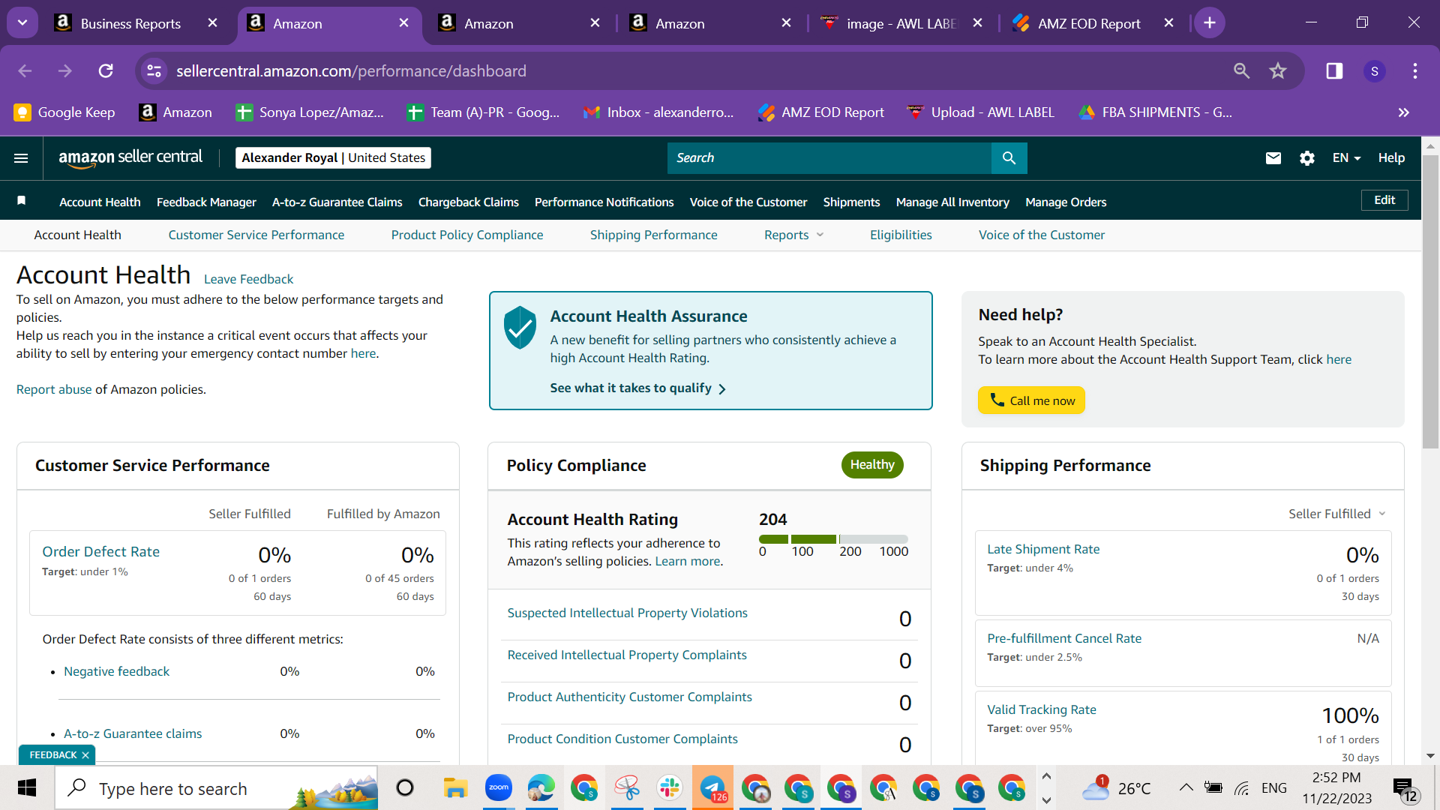
Task: Open the Windows notification center icon
Action: pos(1405,788)
